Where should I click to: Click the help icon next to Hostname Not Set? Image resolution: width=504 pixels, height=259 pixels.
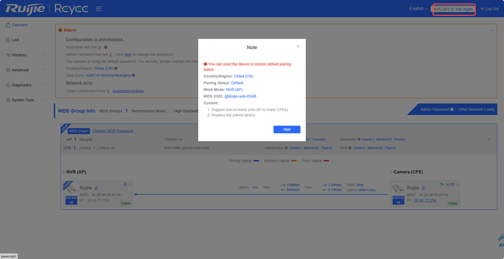[106, 47]
